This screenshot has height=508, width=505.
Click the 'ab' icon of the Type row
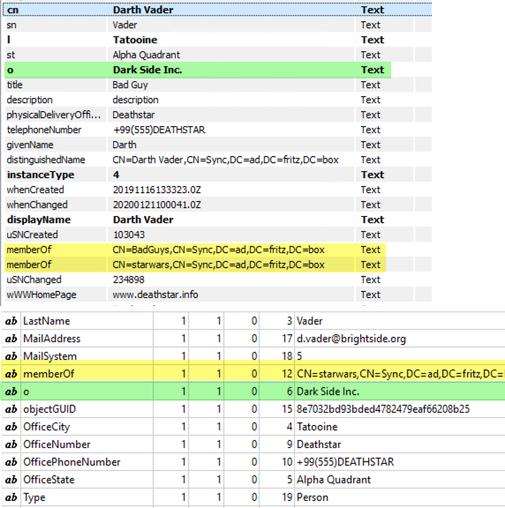(x=11, y=497)
